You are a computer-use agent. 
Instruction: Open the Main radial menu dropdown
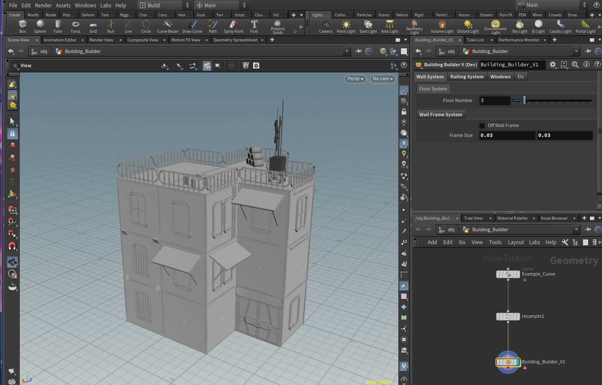coord(244,5)
